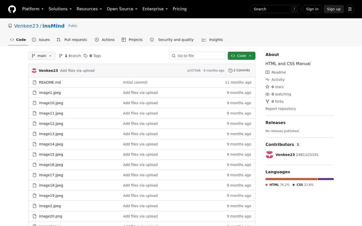
Task: View the 1 Branch link
Action: tap(70, 56)
